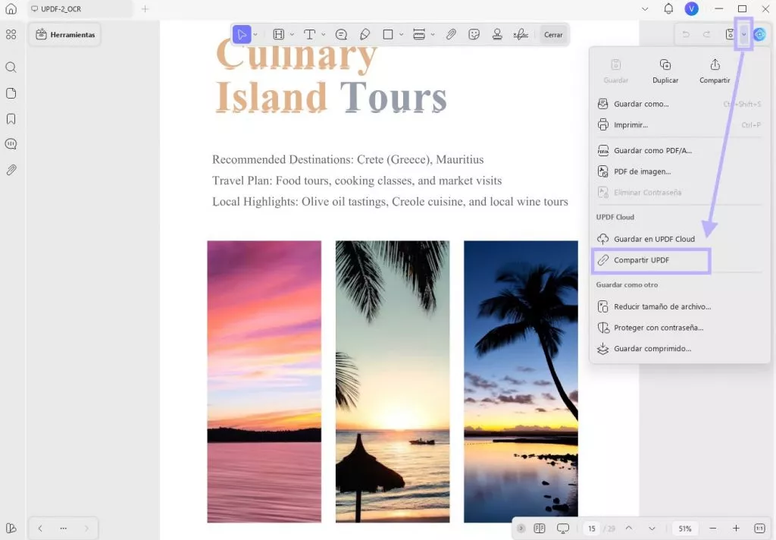Redo the last action

707,34
